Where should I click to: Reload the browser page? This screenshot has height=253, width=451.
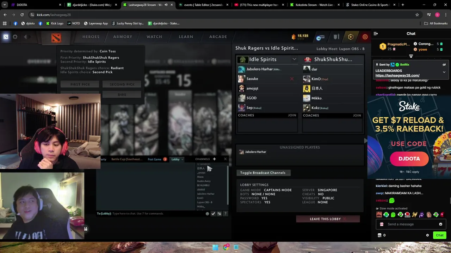pyautogui.click(x=22, y=15)
